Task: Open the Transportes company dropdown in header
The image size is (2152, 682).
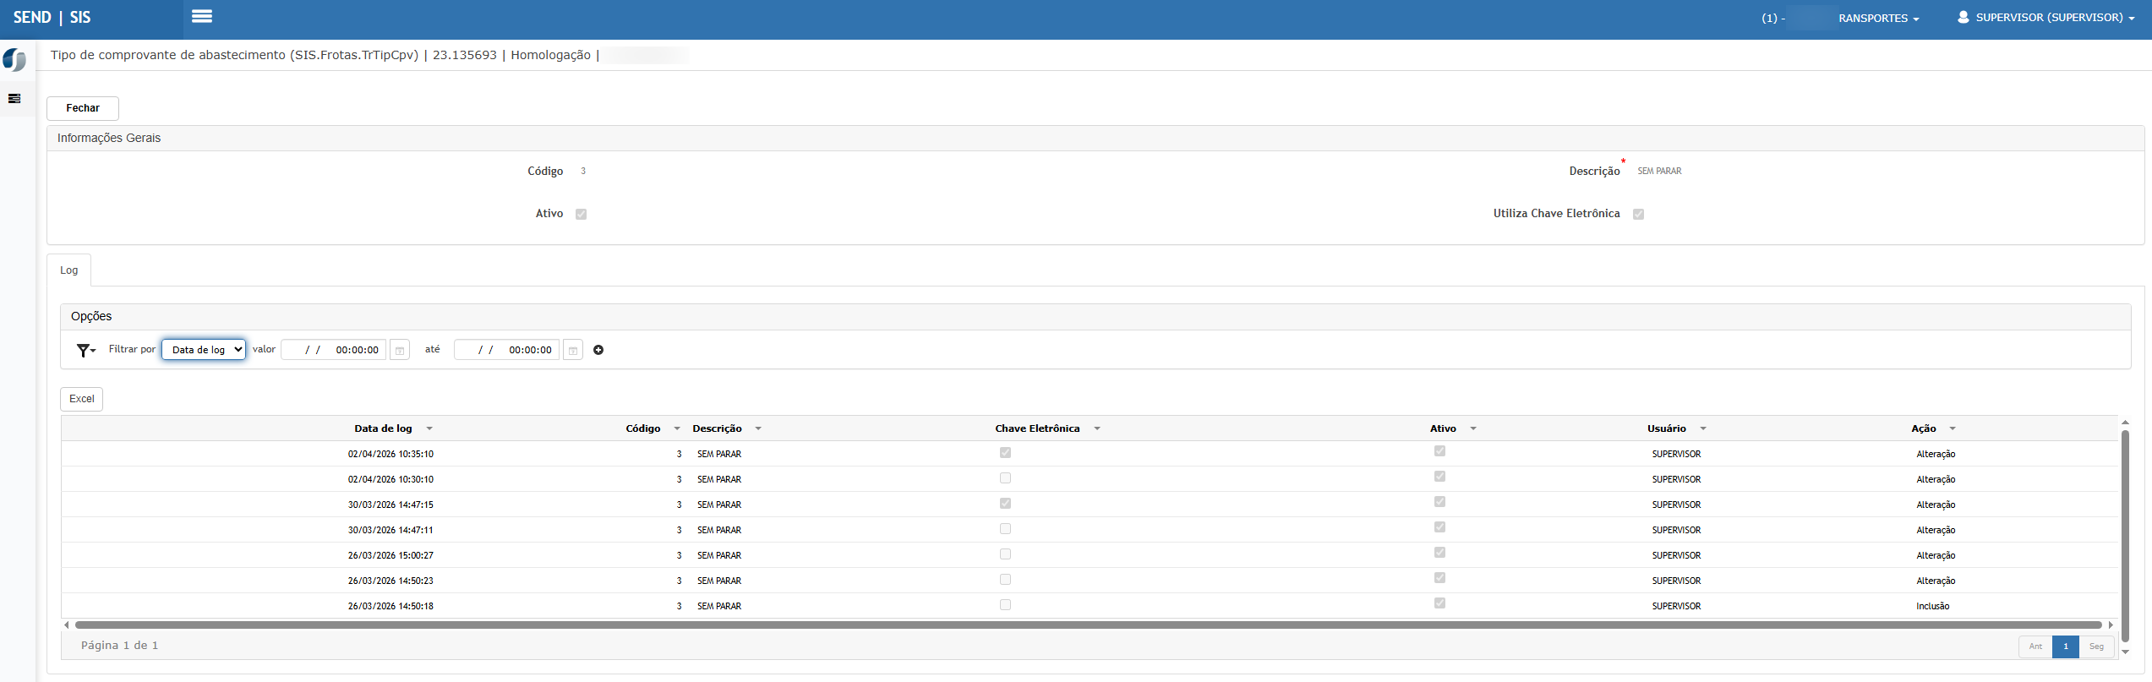Action: point(1878,18)
